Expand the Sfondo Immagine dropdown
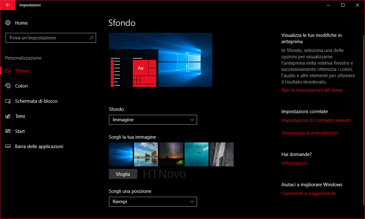 pos(153,120)
